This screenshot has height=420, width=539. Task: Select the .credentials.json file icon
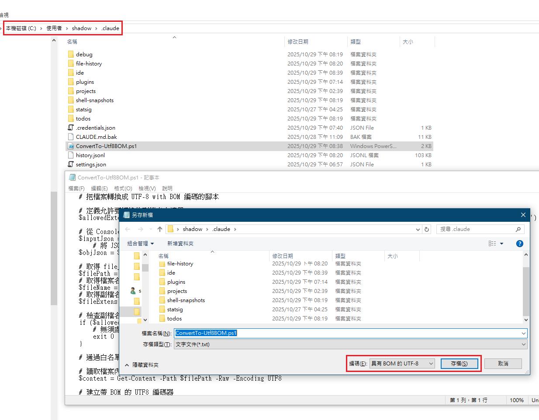(71, 128)
